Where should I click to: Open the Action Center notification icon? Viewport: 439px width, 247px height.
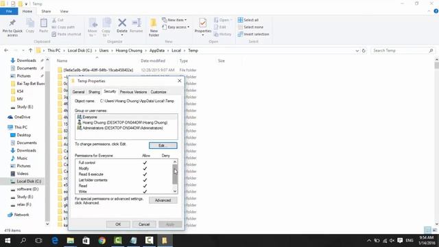click(x=400, y=241)
